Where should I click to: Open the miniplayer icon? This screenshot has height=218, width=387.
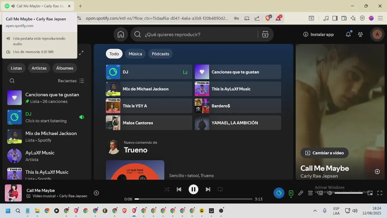[x=370, y=193]
